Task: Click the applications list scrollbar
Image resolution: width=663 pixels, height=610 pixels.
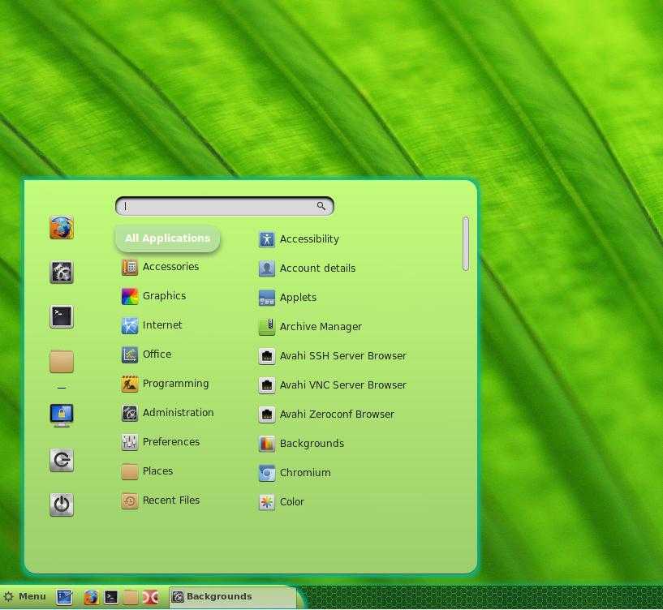Action: point(466,243)
